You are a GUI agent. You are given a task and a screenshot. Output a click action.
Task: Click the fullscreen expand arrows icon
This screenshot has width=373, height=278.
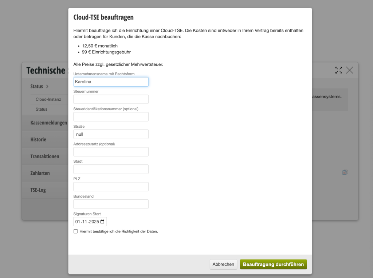(x=339, y=70)
